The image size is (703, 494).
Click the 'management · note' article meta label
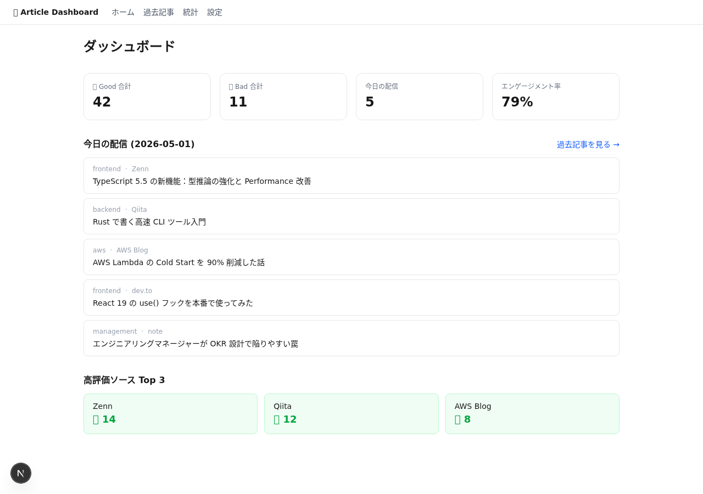click(127, 332)
